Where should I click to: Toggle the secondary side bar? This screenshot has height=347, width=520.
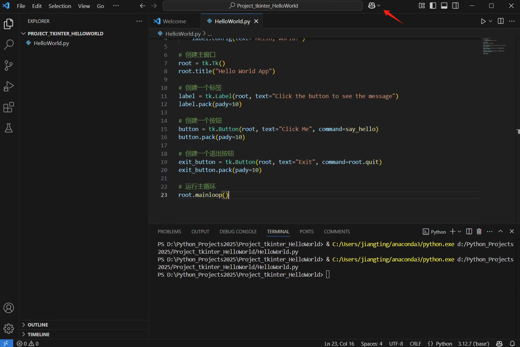pos(456,6)
